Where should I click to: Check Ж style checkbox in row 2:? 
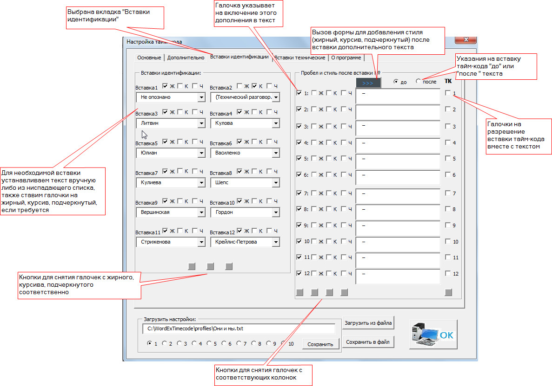(314, 109)
